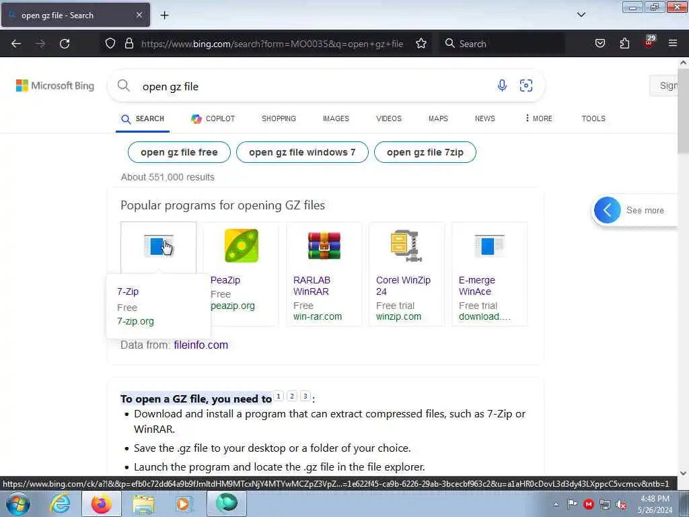Open the RARLAB WinRAR link
Viewport: 689px width, 517px height.
point(312,285)
